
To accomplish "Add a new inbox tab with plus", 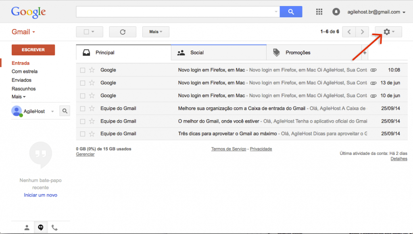I will tap(365, 53).
